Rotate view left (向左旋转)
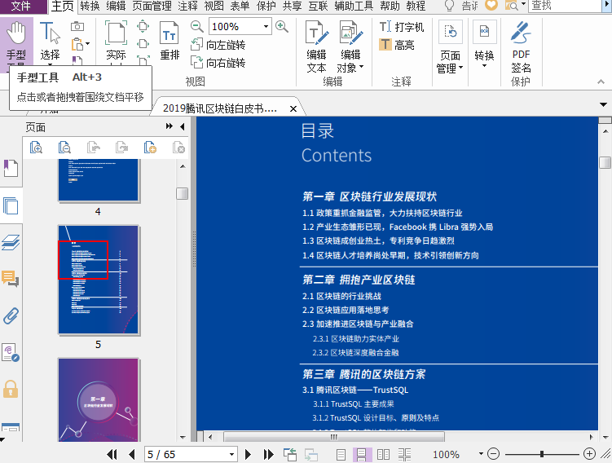The height and width of the screenshot is (463, 612). click(x=218, y=45)
